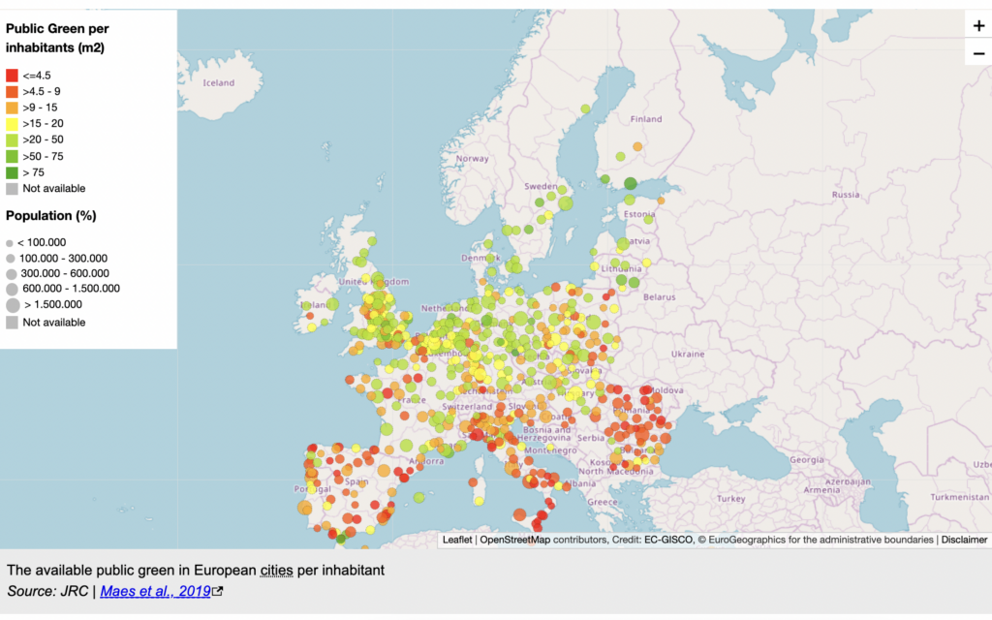Image resolution: width=992 pixels, height=620 pixels.
Task: Click the Public Green per inhabitants legend title
Action: 57,38
